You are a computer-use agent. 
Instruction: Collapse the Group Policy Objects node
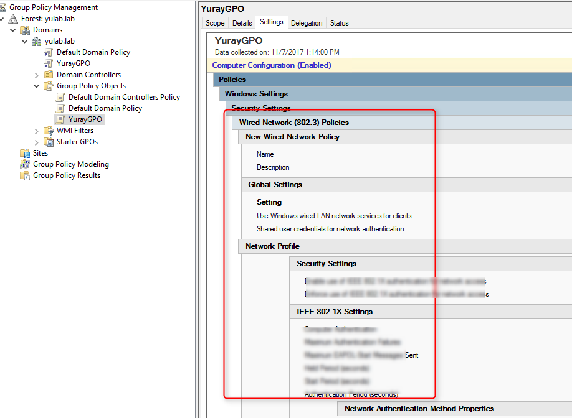(x=37, y=86)
